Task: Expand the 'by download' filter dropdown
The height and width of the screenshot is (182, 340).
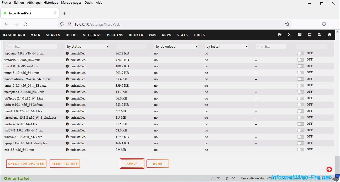Action: 176,47
